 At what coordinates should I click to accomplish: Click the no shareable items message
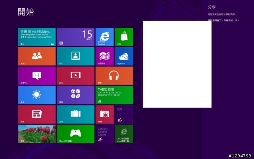click(x=222, y=14)
